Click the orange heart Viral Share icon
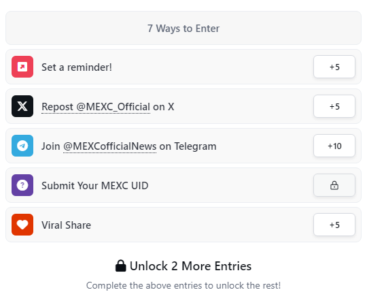Viewport: 367px width, 307px height. pos(22,225)
